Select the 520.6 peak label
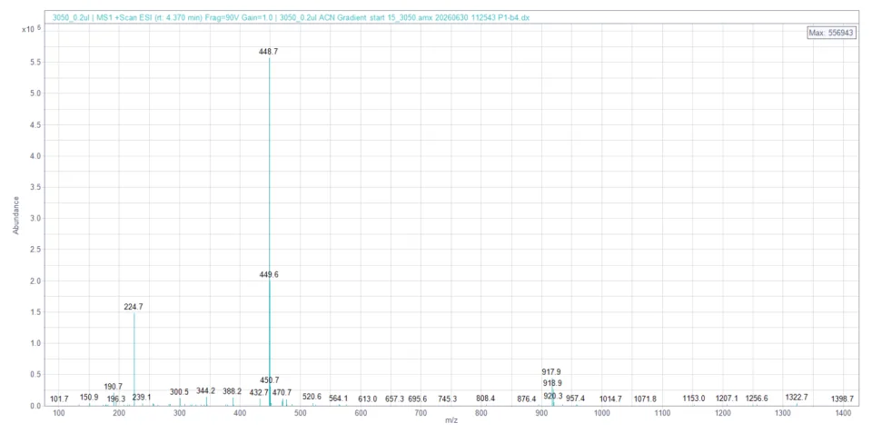 tap(312, 397)
